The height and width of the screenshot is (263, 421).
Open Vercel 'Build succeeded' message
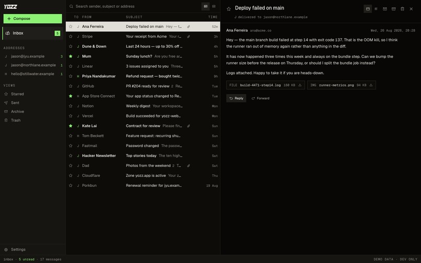coord(143,116)
